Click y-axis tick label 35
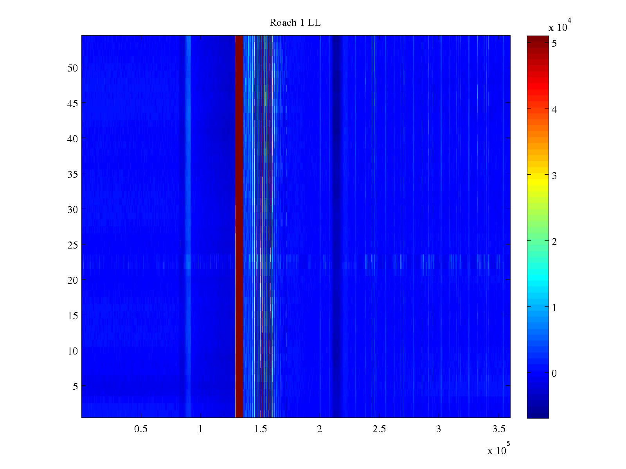 pos(73,174)
